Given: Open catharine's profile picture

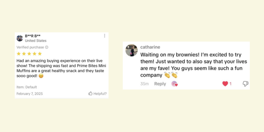Looking at the screenshot, I should pos(131,50).
